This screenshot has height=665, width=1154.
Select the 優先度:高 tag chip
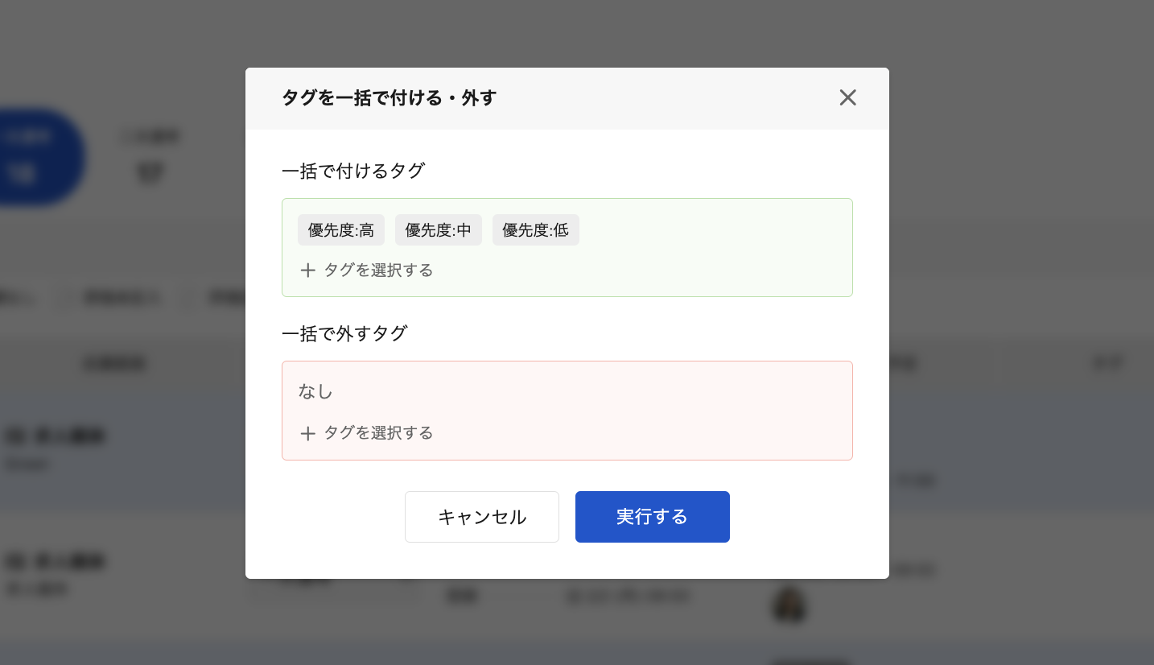coord(341,230)
